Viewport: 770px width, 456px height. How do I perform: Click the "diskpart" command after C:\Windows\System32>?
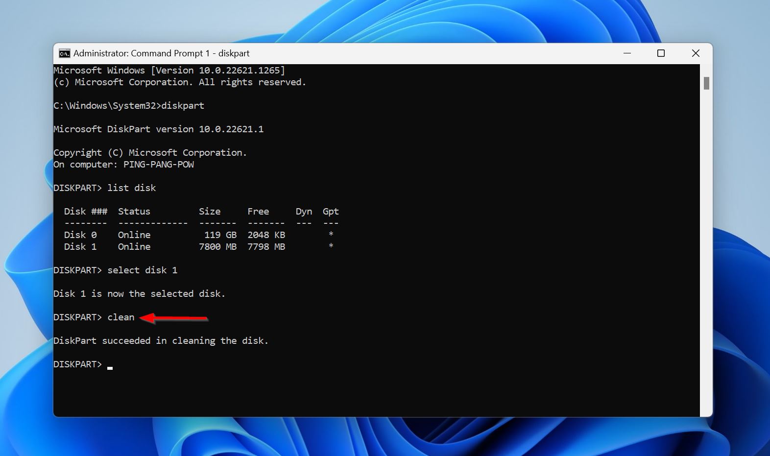tap(183, 106)
